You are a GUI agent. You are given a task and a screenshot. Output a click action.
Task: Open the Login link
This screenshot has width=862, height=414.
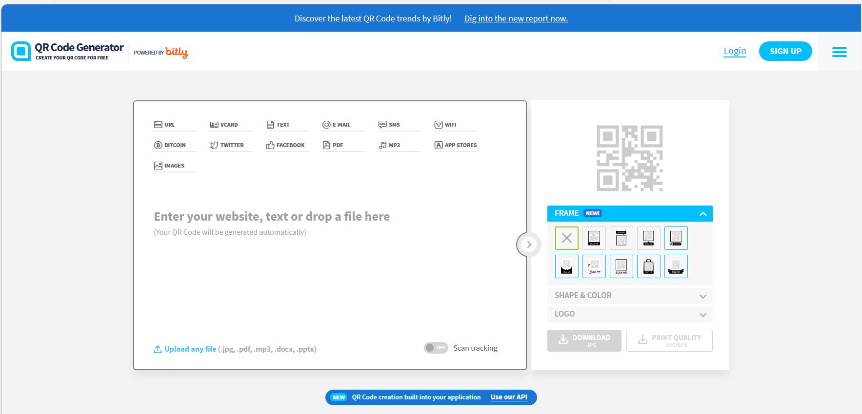735,51
